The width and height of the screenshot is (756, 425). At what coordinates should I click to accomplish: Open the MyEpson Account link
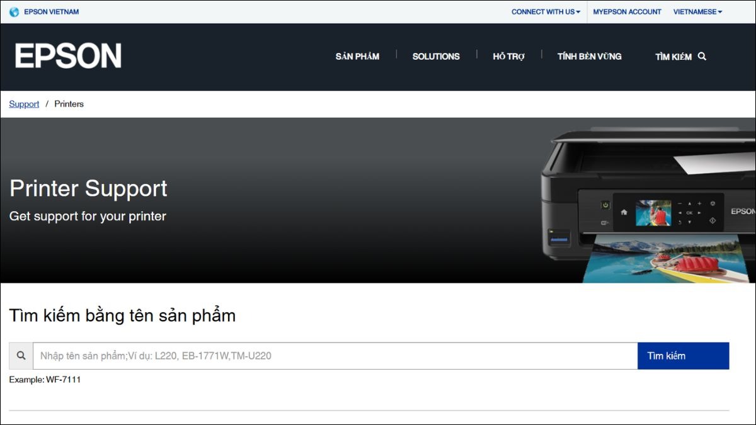(627, 12)
